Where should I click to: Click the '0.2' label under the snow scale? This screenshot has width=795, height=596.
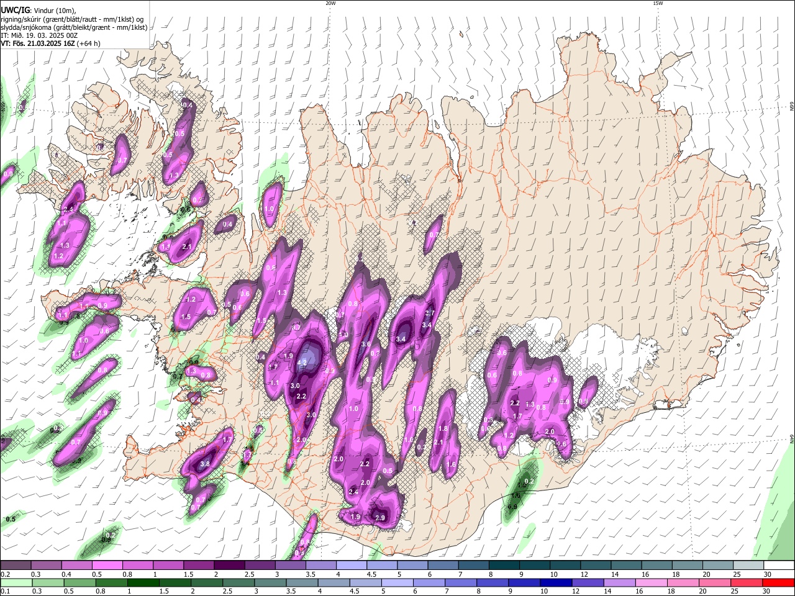point(5,575)
